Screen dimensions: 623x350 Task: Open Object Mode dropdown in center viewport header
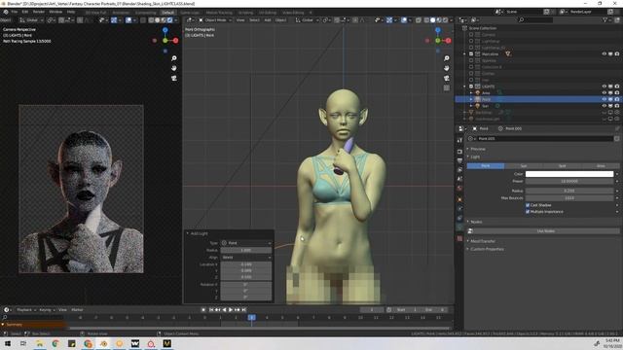(x=215, y=19)
